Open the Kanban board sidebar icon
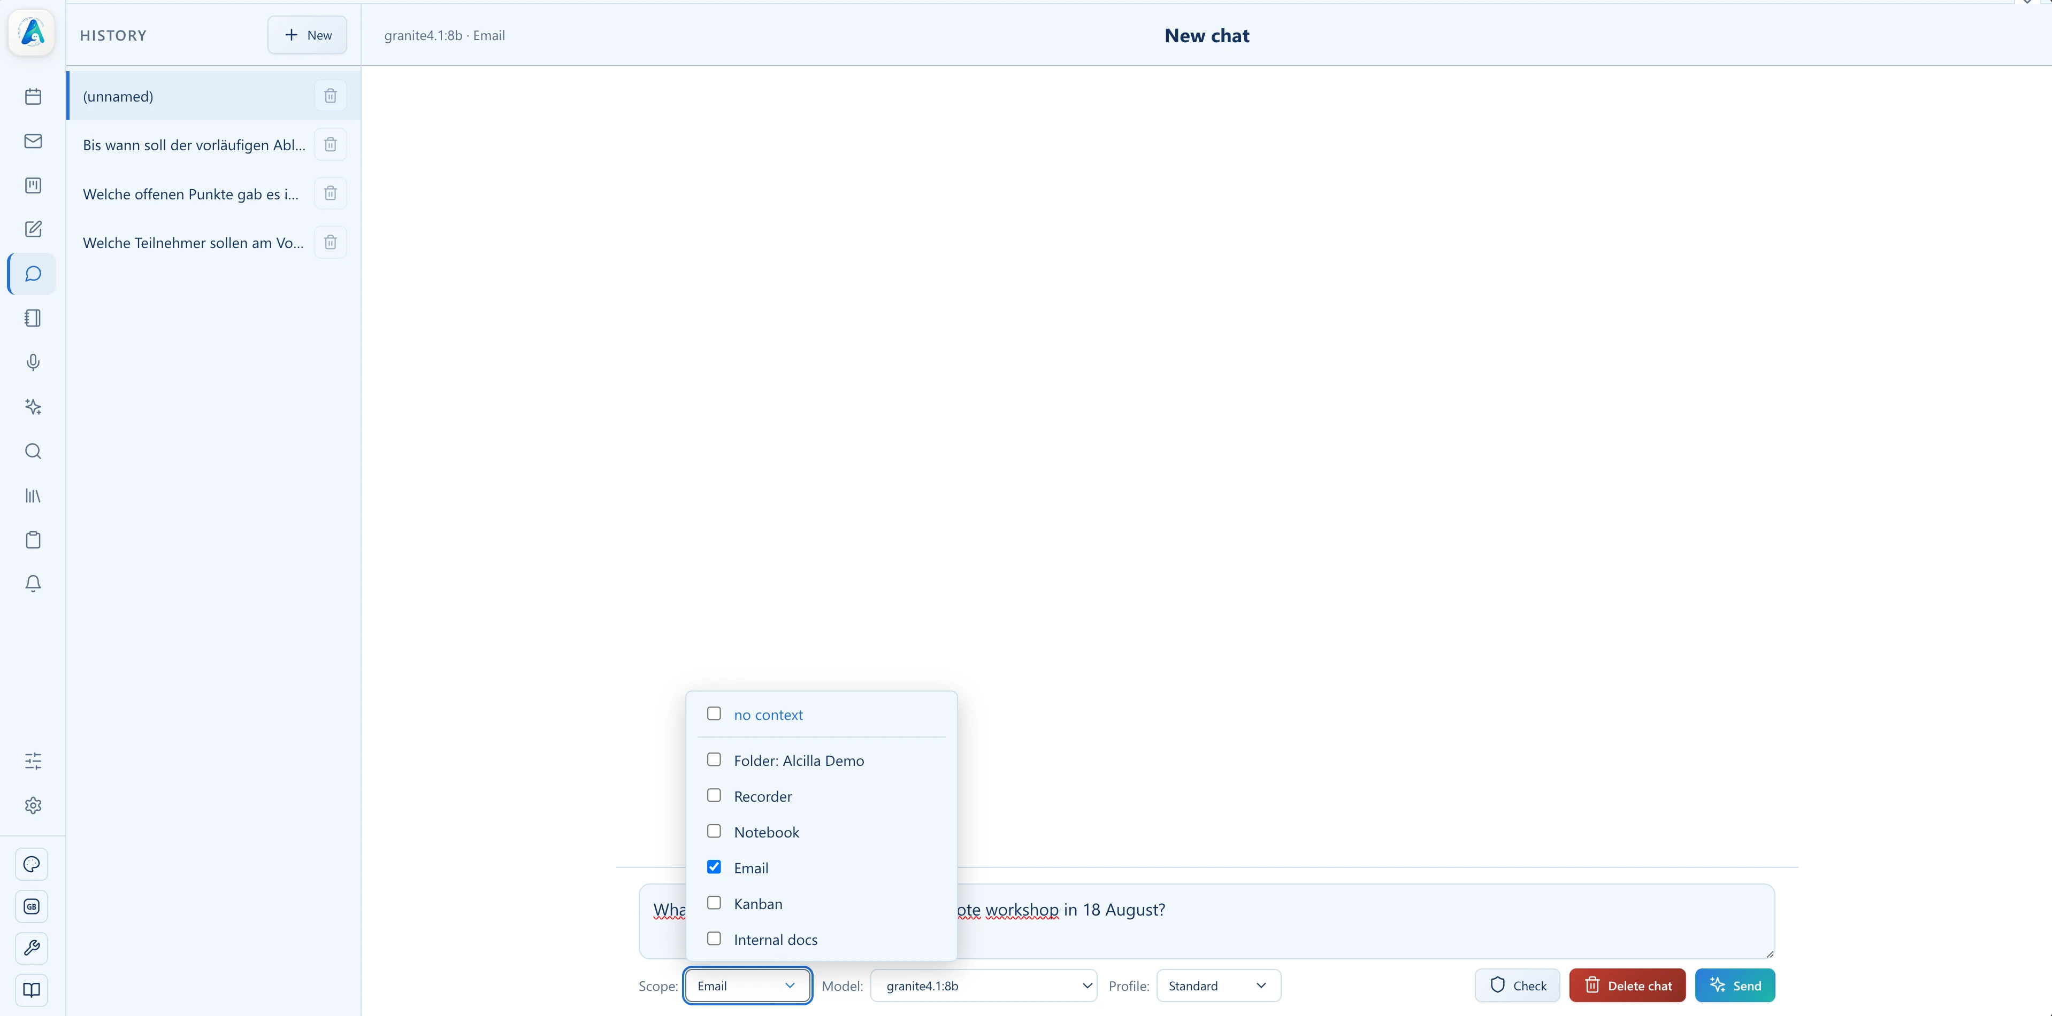The width and height of the screenshot is (2052, 1016). pos(33,185)
